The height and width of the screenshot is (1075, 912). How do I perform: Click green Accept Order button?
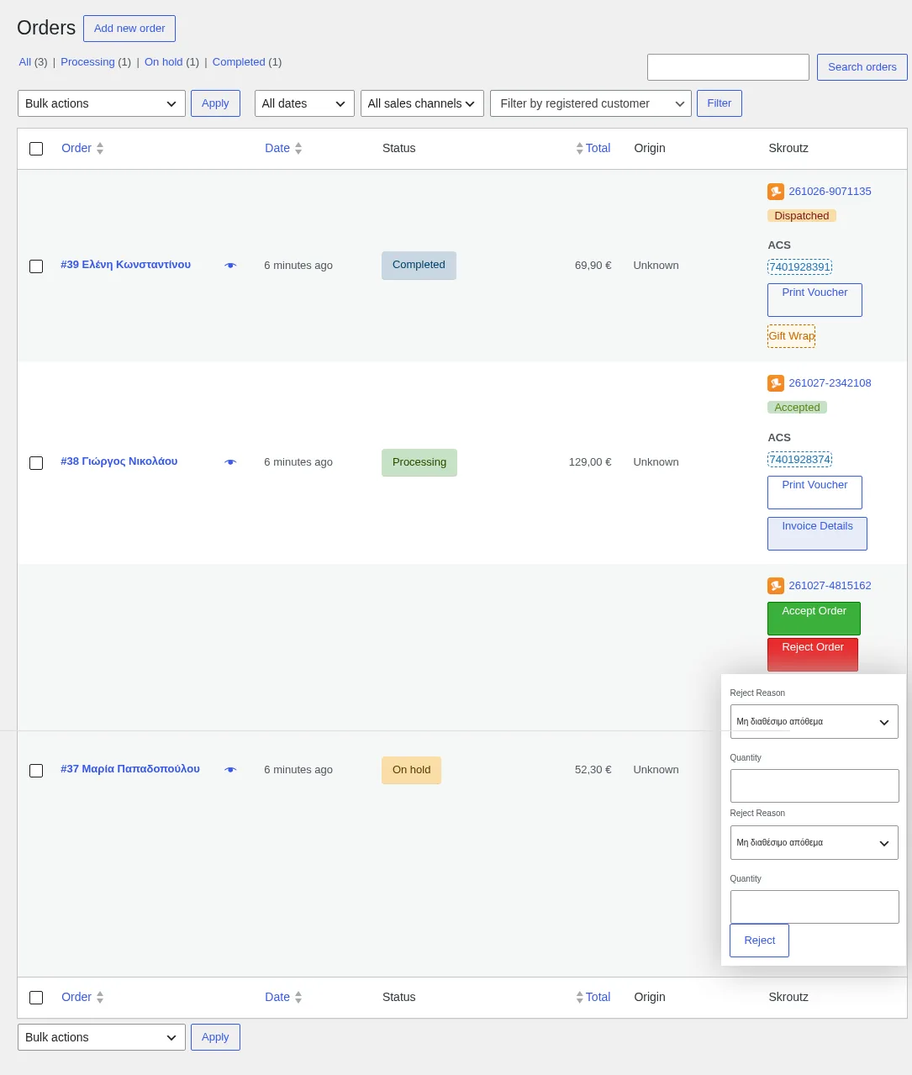coord(814,619)
